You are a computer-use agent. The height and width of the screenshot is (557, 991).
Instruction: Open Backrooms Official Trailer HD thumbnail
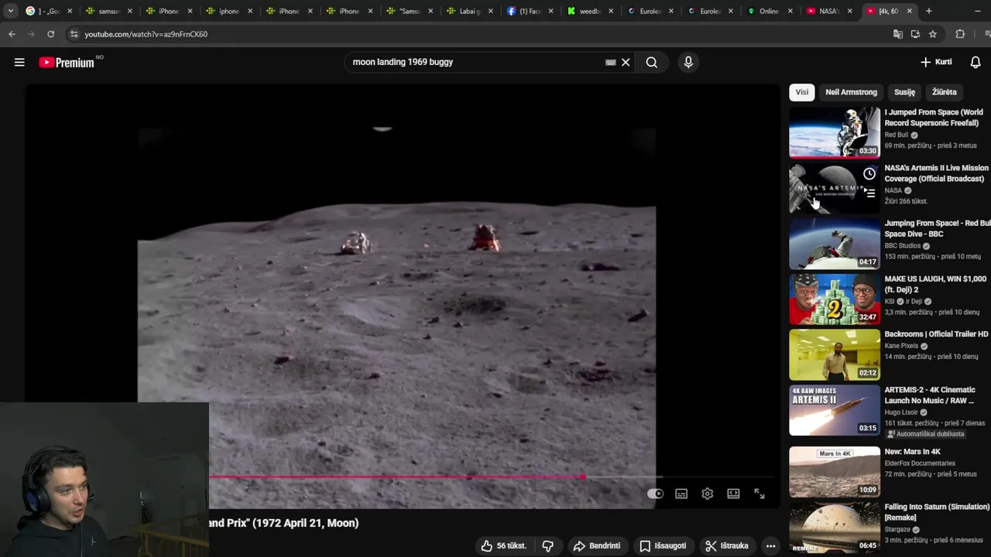coord(835,354)
